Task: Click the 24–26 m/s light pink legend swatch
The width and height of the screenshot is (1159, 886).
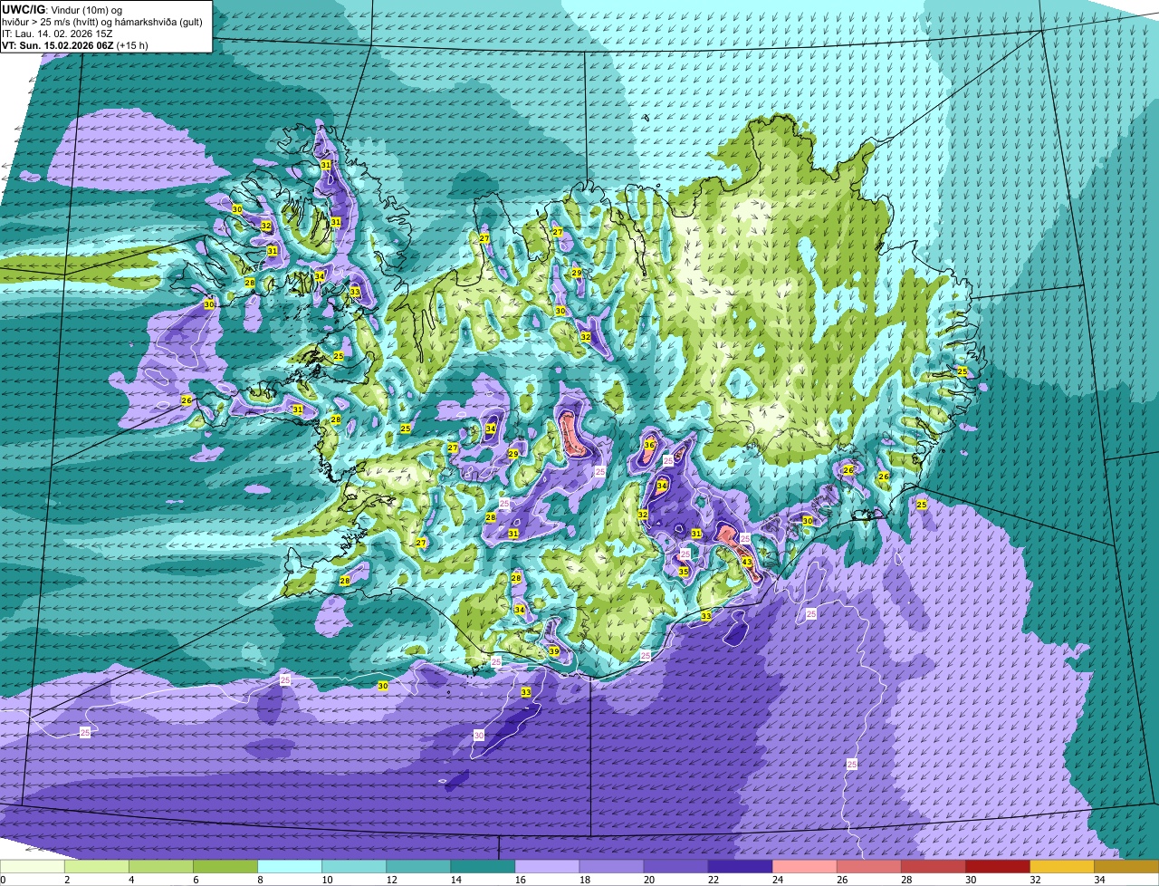Action: pos(804,867)
